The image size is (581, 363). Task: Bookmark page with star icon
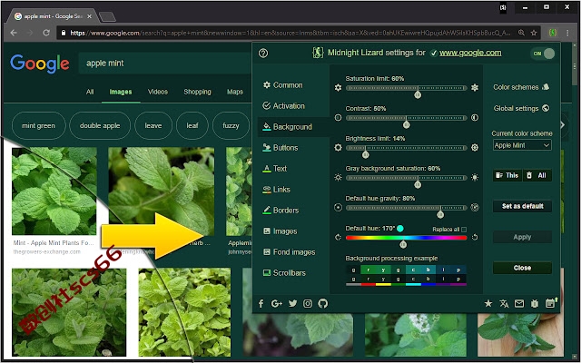(534, 33)
